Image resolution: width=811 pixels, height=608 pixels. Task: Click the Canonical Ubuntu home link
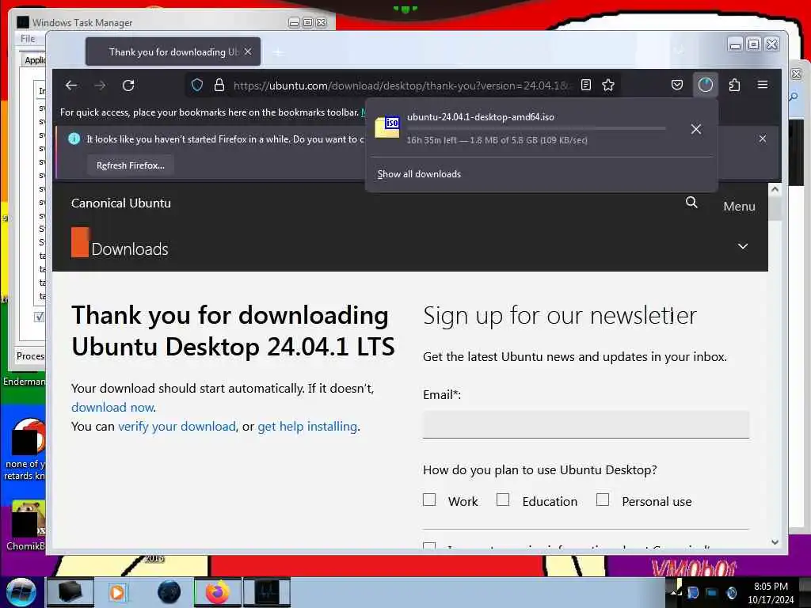121,203
